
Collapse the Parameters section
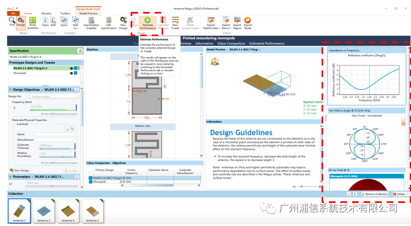point(10,177)
